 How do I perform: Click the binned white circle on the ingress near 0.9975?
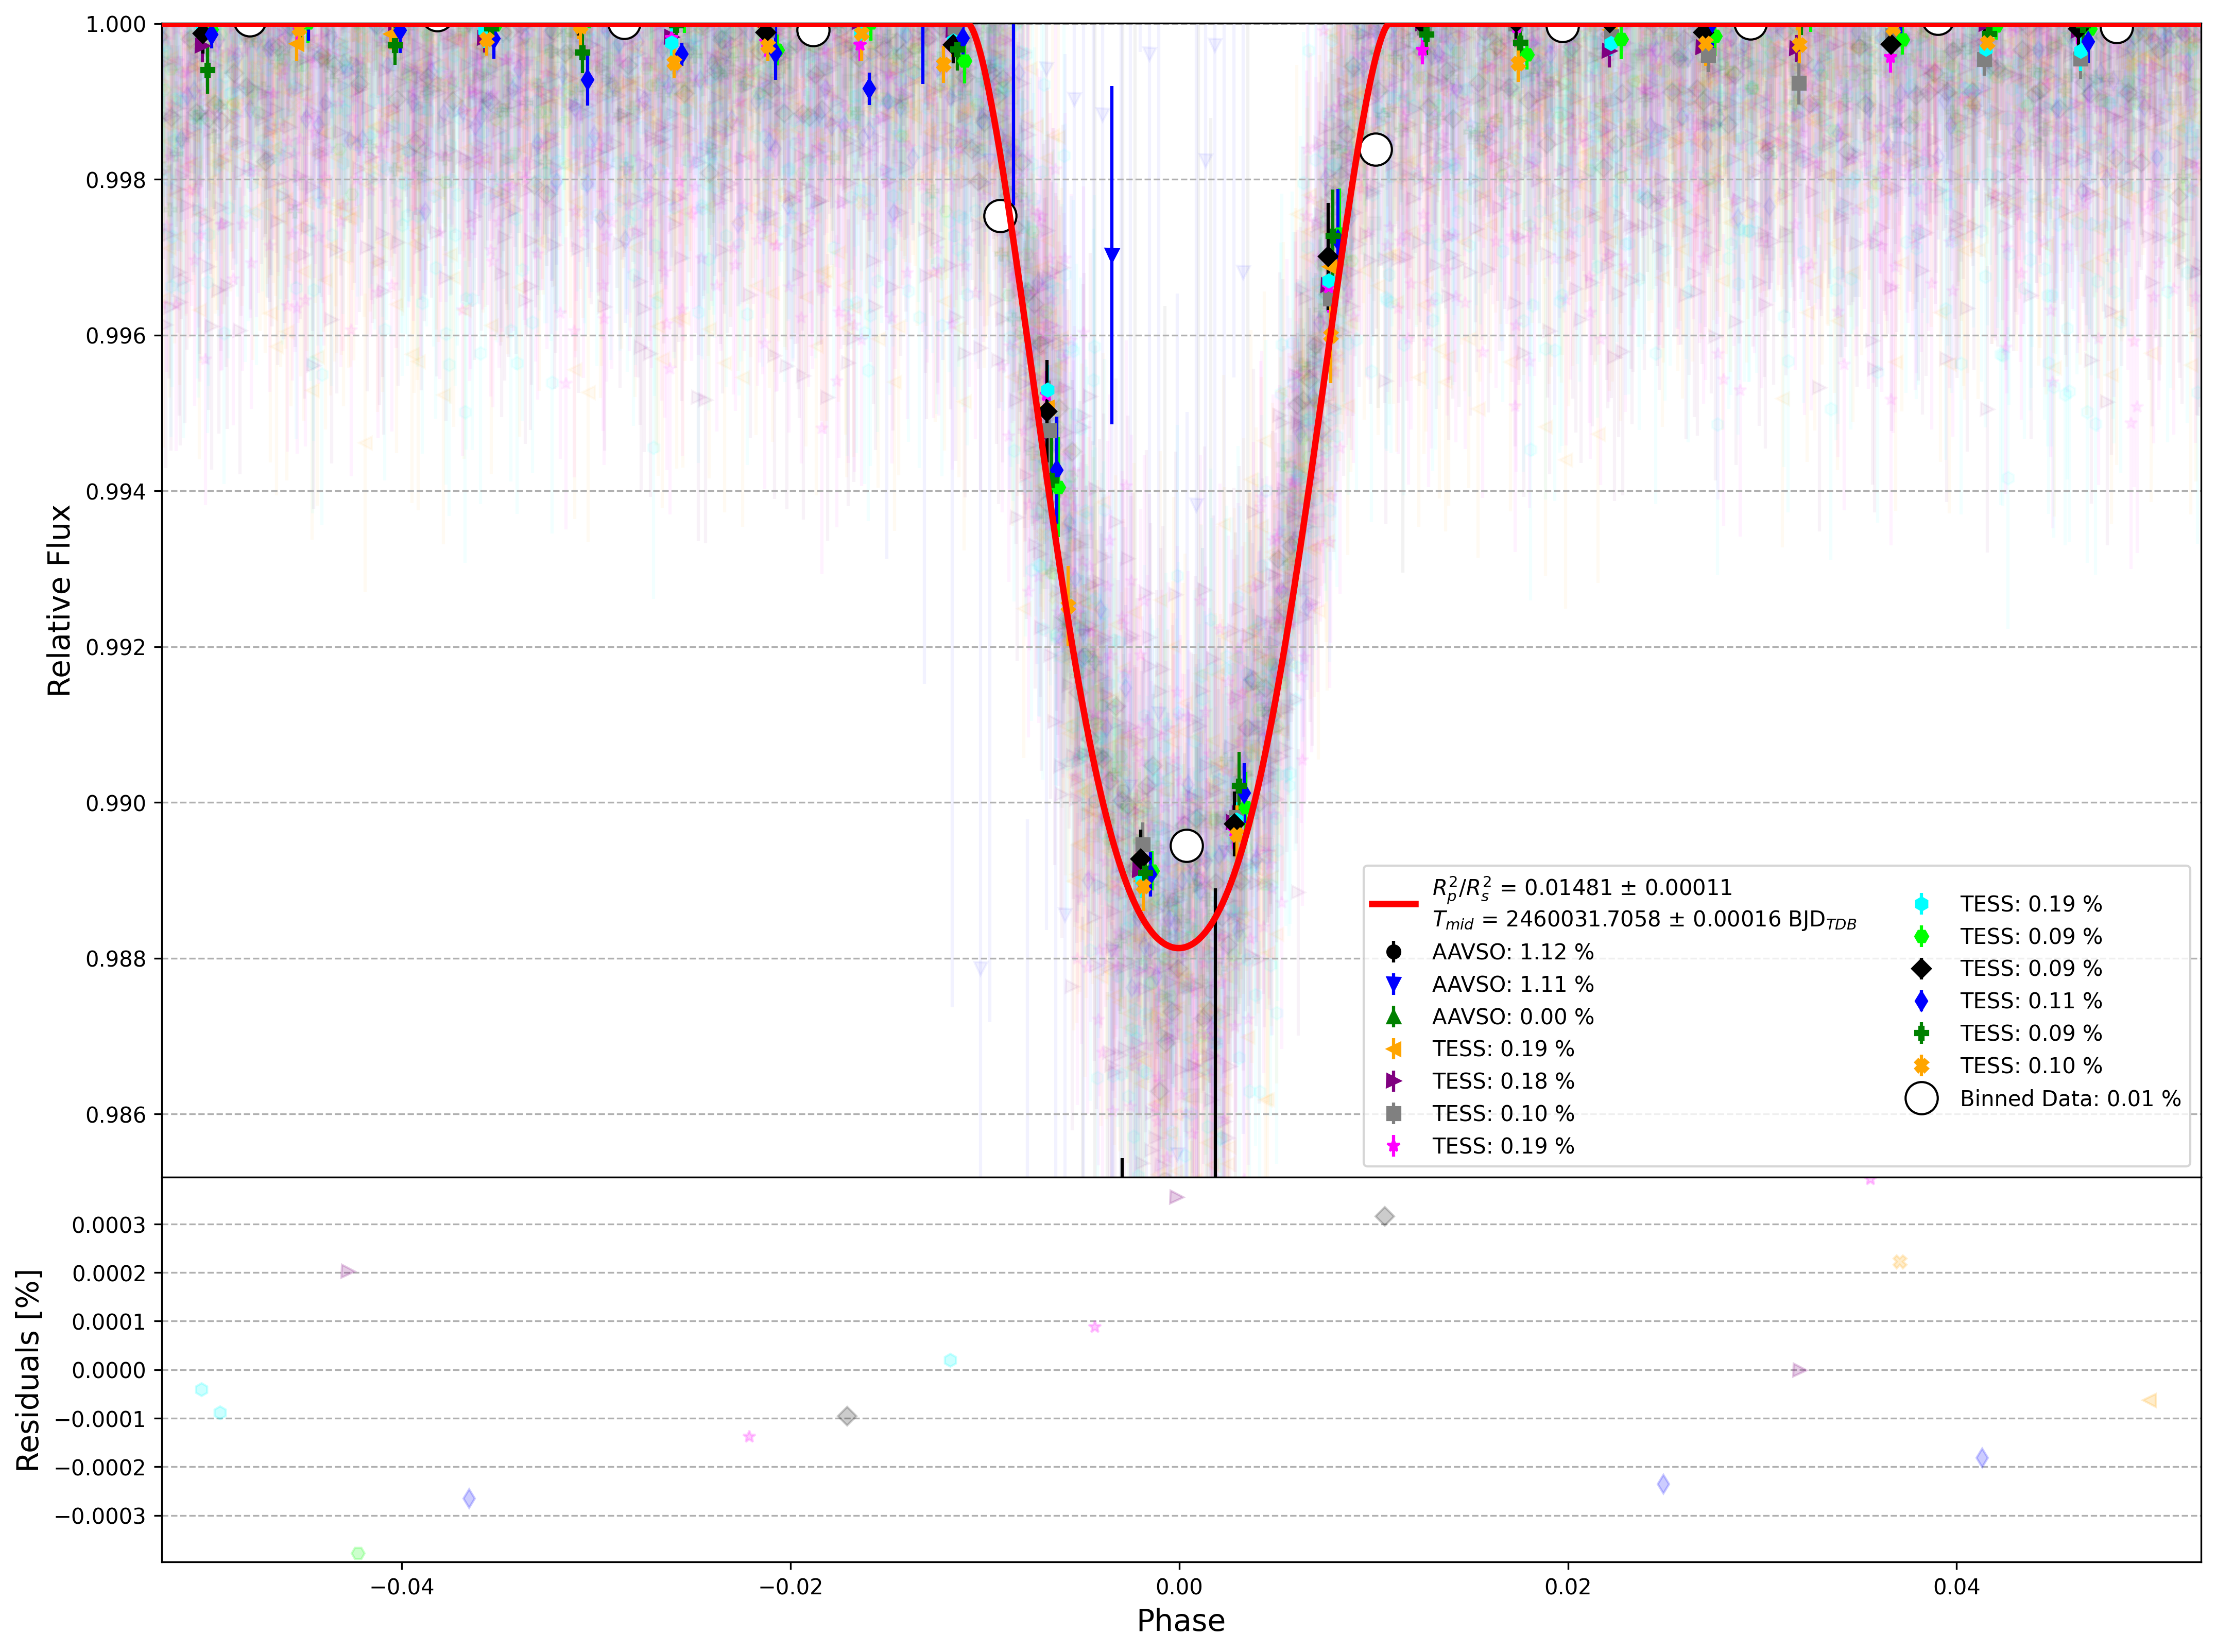pos(1000,216)
